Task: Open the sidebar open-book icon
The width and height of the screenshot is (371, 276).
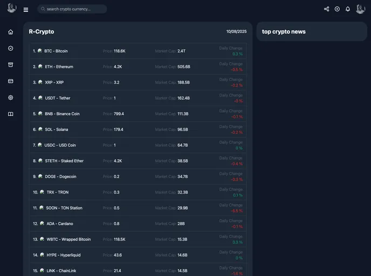Action: pyautogui.click(x=11, y=114)
